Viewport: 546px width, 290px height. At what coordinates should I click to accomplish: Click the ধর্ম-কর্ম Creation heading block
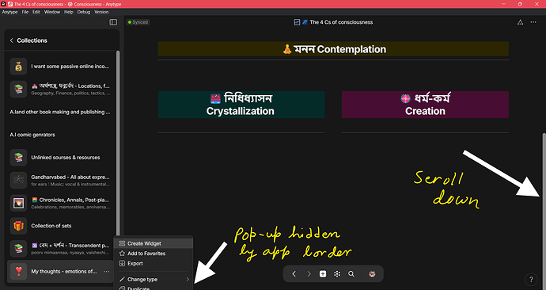[425, 105]
